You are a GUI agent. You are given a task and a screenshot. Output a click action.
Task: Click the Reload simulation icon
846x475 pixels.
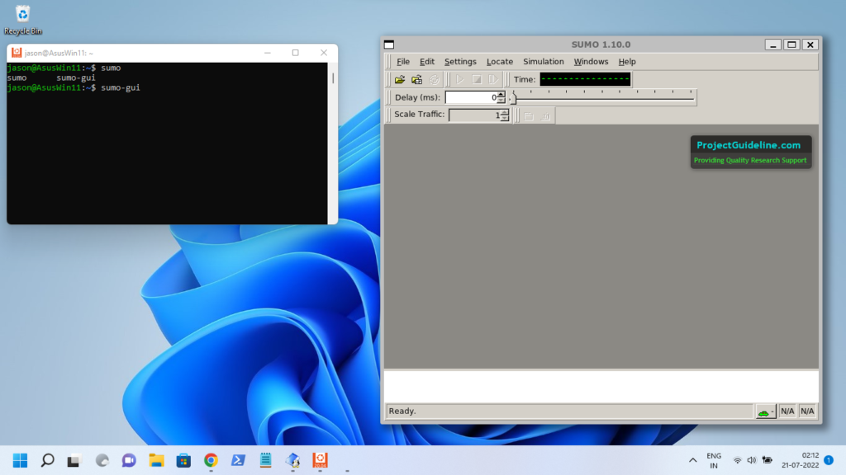point(434,80)
